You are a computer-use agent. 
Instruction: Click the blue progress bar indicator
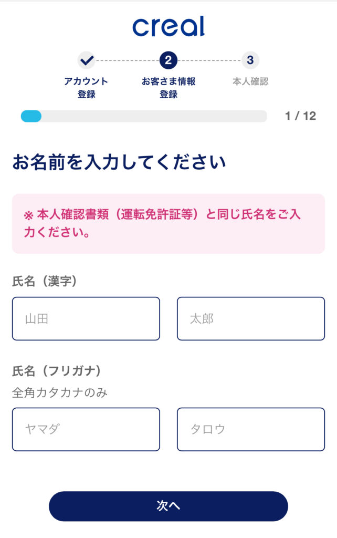pyautogui.click(x=31, y=116)
